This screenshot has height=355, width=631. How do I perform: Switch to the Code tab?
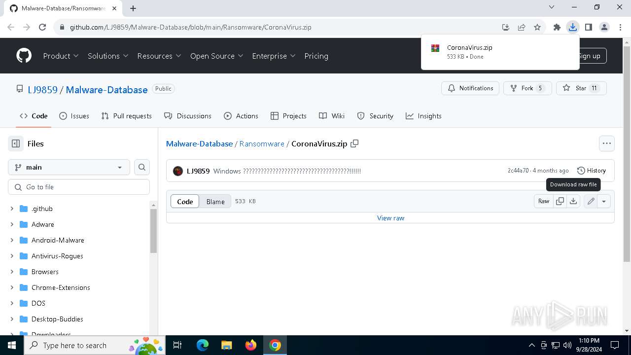(x=34, y=116)
